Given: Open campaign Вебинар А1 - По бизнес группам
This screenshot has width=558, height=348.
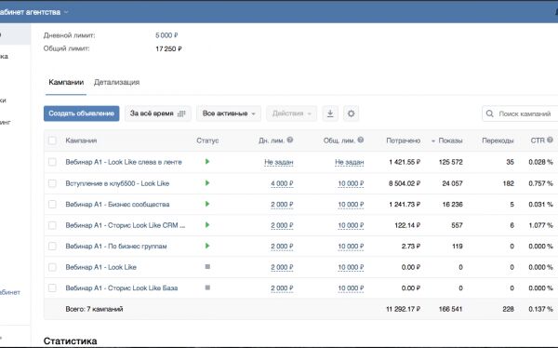Looking at the screenshot, I should [116, 247].
